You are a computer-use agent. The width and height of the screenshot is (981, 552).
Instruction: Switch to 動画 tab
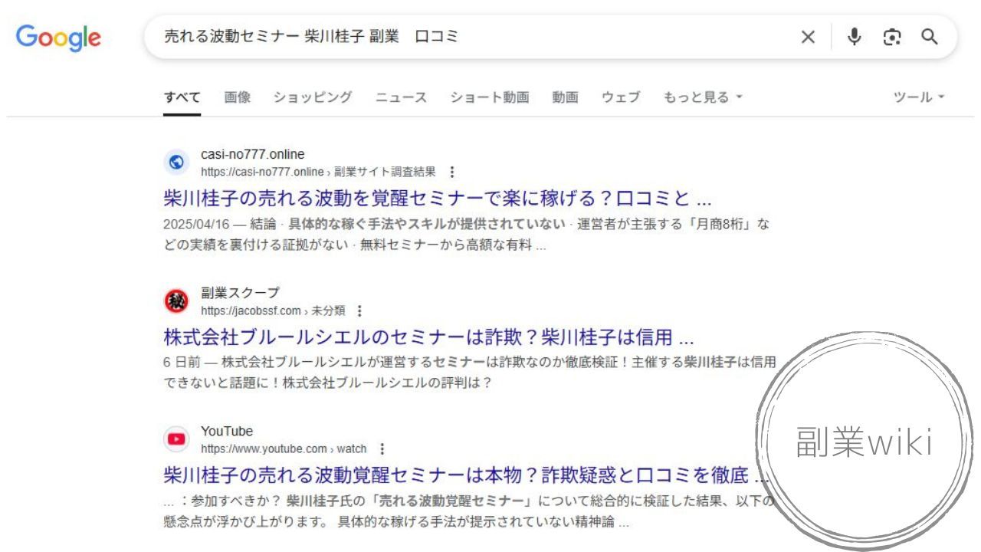pos(565,97)
